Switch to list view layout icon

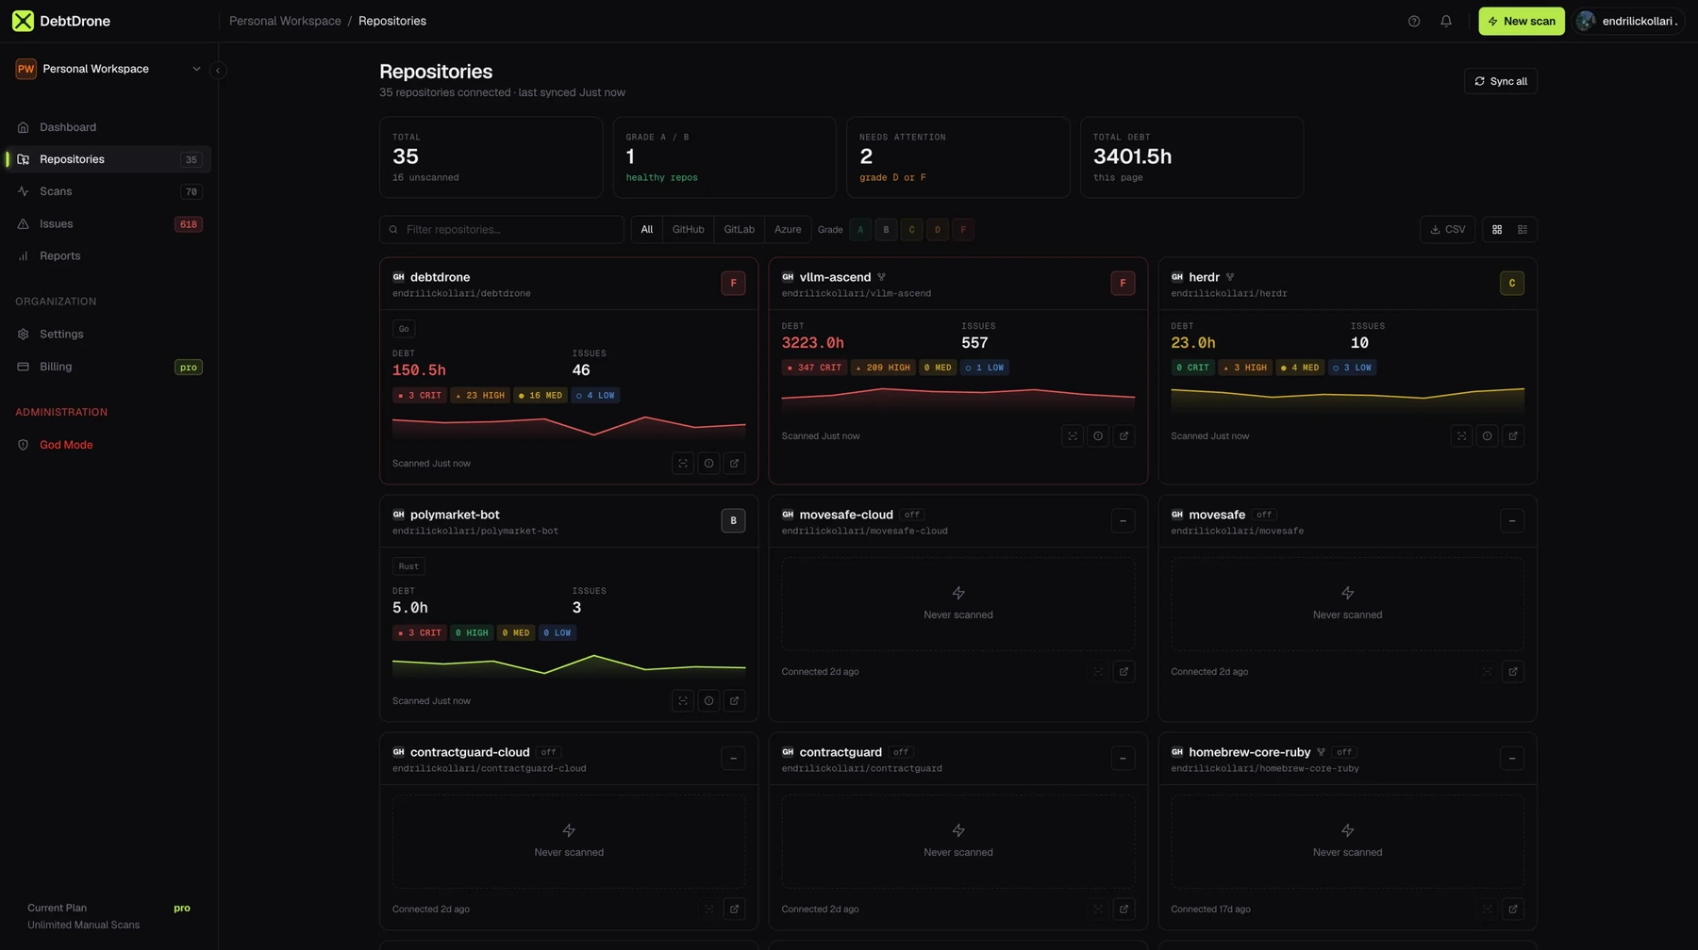pyautogui.click(x=1523, y=230)
